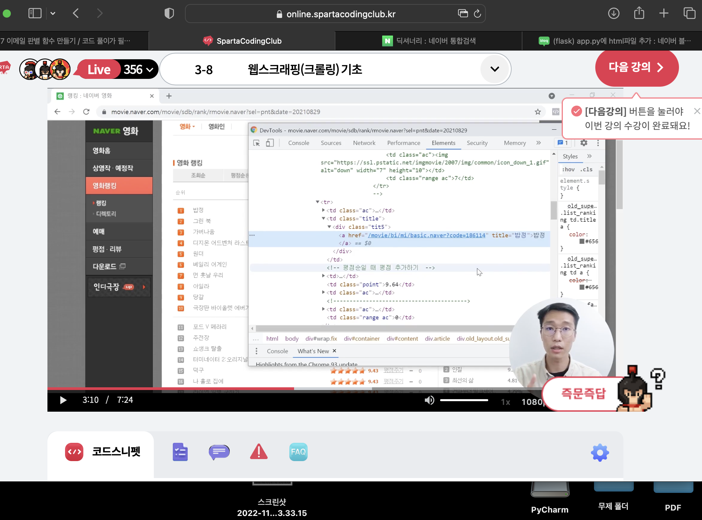Close the What's New drawer tab
702x520 pixels.
tap(334, 351)
